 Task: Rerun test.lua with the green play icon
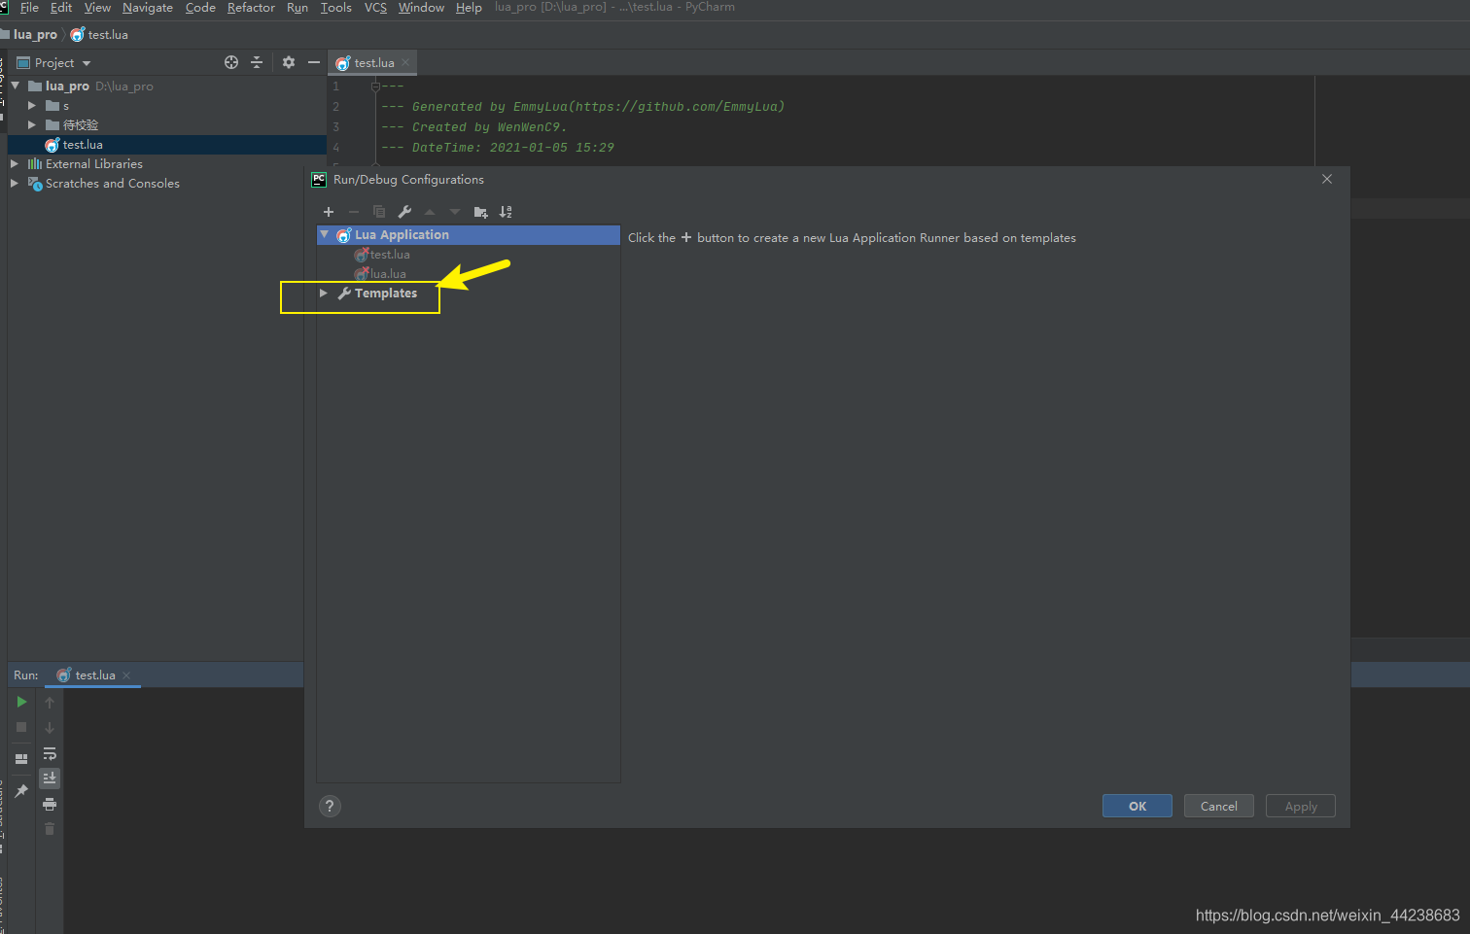coord(21,702)
